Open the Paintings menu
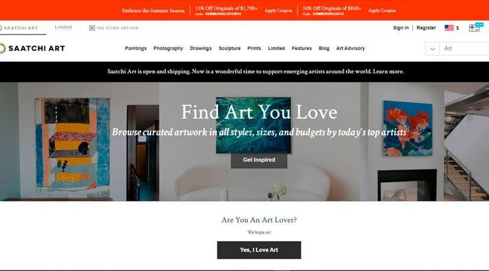Viewport: 489px width, 271px height. point(135,48)
